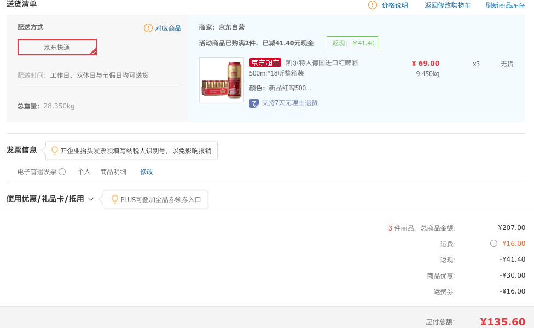The width and height of the screenshot is (534, 328).
Task: Click 活动商品已购满2件 promotion text
Action: [256, 43]
